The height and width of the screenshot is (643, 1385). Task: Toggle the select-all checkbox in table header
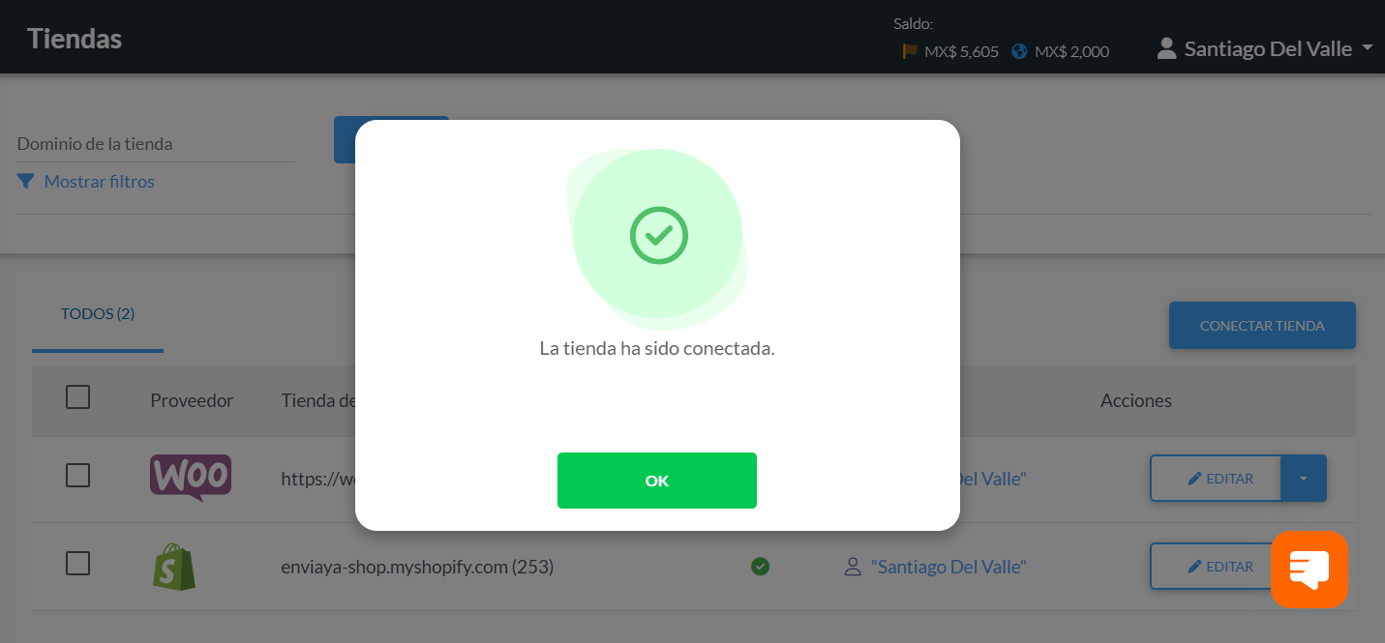(x=78, y=397)
